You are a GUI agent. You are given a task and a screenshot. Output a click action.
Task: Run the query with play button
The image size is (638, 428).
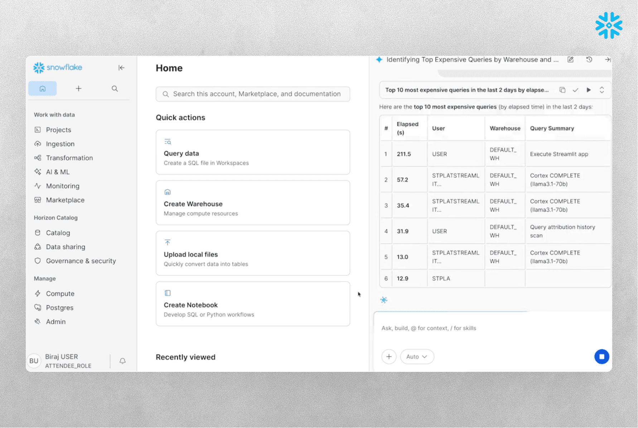[589, 90]
